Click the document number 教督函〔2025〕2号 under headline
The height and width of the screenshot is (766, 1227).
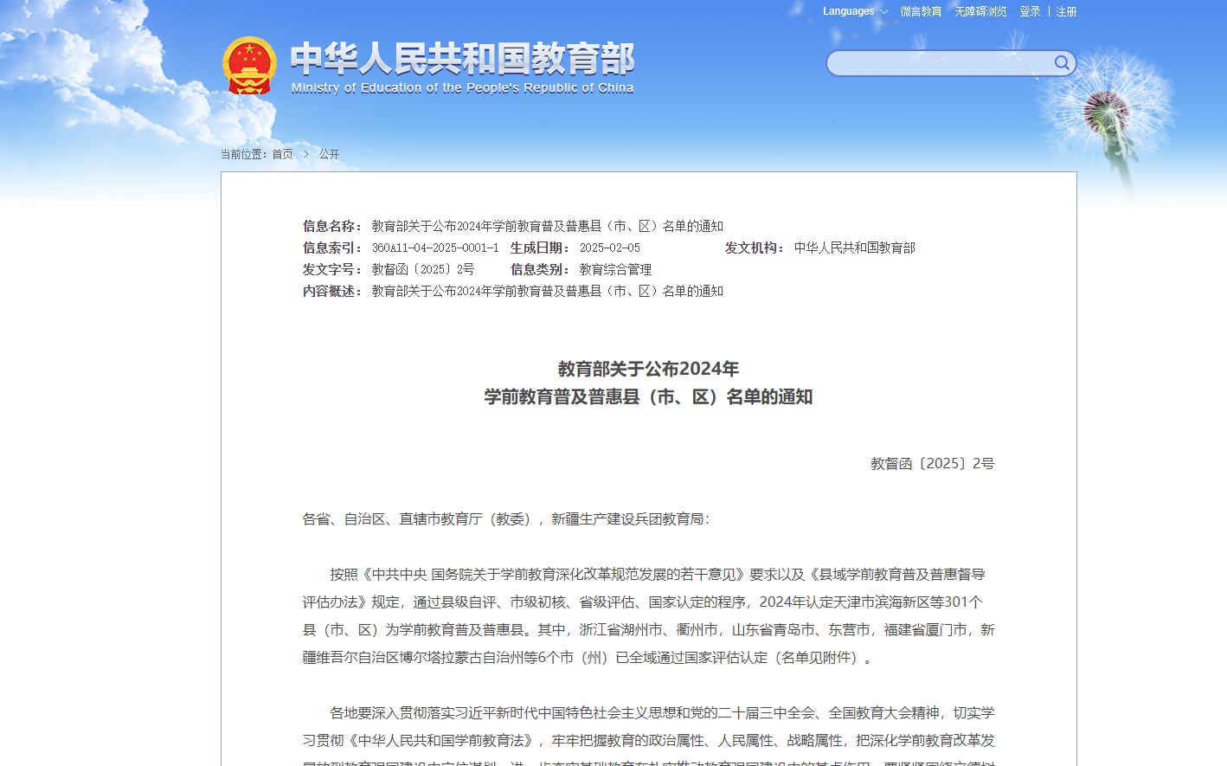coord(932,464)
